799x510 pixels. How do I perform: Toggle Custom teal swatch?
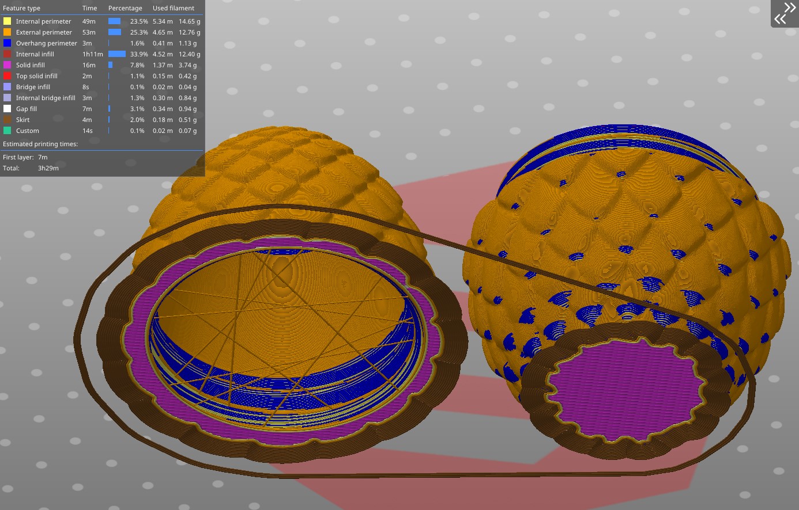pyautogui.click(x=7, y=131)
